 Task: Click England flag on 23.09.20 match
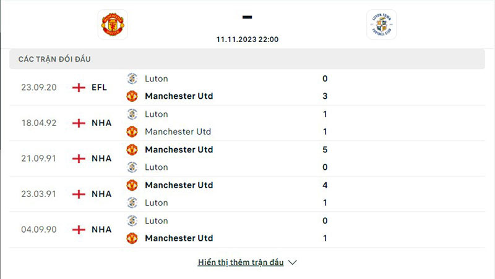[79, 88]
